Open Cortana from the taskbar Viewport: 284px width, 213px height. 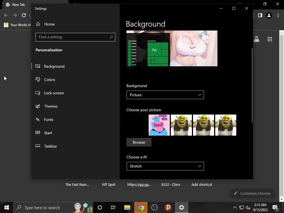pyautogui.click(x=100, y=207)
